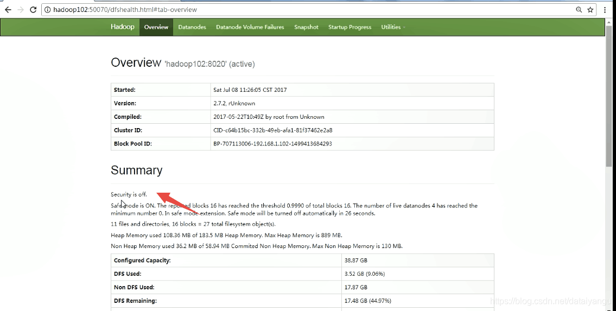
Task: Select remaining value '17.48 GB (44.97%)'
Action: [x=368, y=301]
